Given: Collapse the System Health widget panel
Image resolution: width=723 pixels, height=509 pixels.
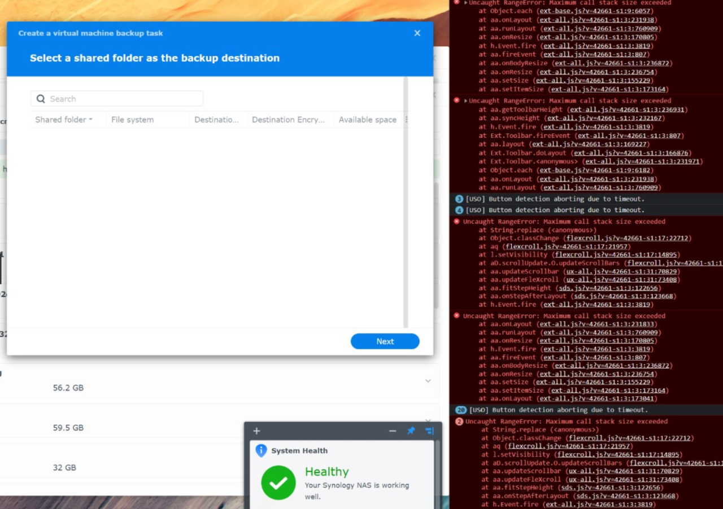Looking at the screenshot, I should click(393, 431).
